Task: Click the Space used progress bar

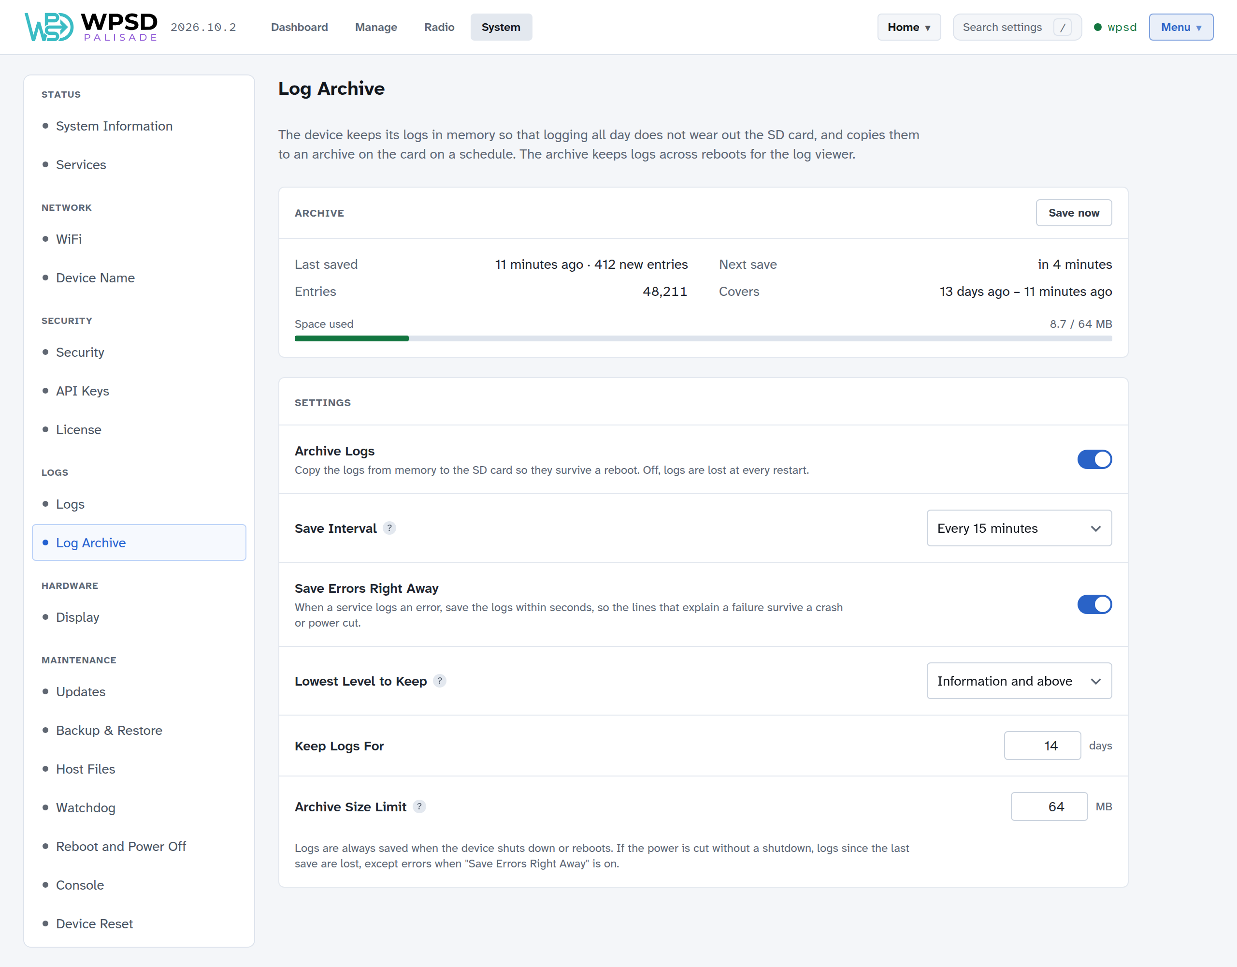Action: 703,338
